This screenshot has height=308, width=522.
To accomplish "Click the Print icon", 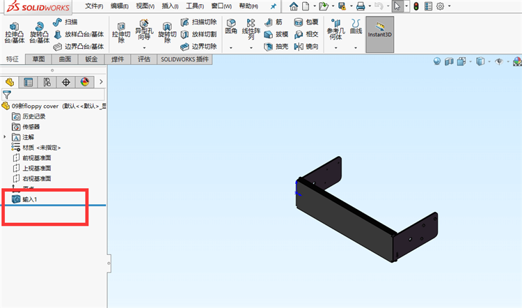I will (x=361, y=6).
